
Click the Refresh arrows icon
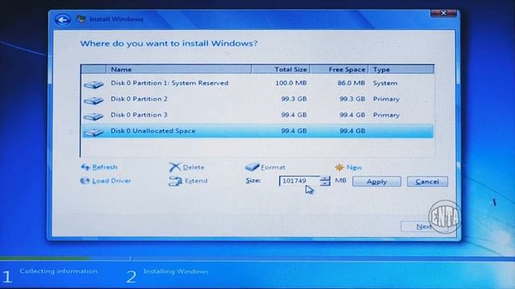tap(85, 167)
